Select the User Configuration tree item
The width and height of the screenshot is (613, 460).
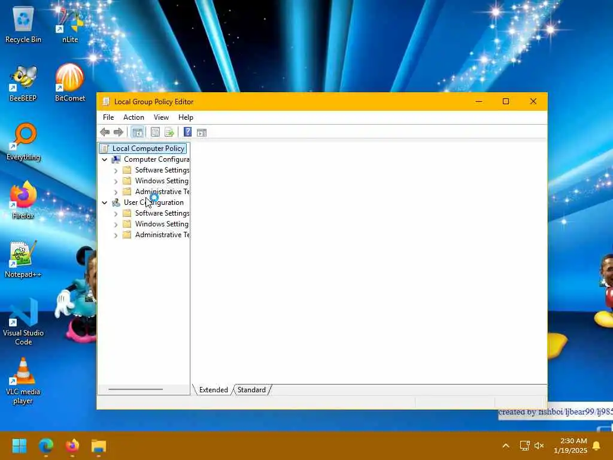click(x=148, y=202)
